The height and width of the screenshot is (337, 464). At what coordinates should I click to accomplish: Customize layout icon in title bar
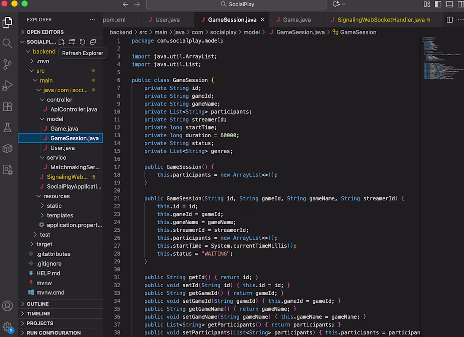click(427, 4)
